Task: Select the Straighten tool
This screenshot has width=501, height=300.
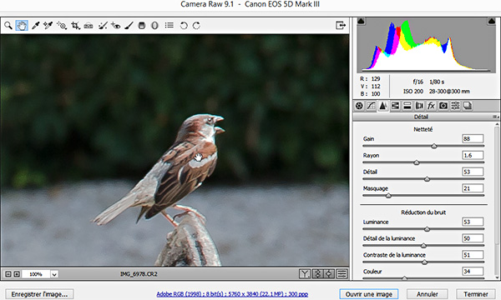Action: pyautogui.click(x=89, y=26)
